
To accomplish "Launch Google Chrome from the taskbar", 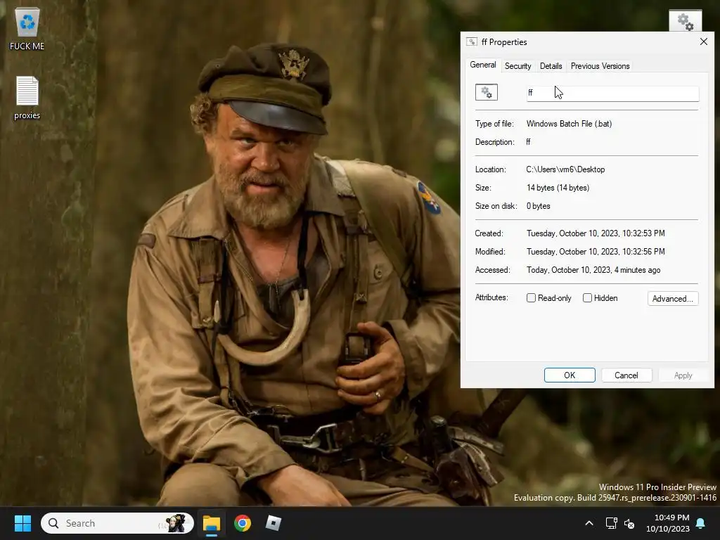I will [x=243, y=523].
